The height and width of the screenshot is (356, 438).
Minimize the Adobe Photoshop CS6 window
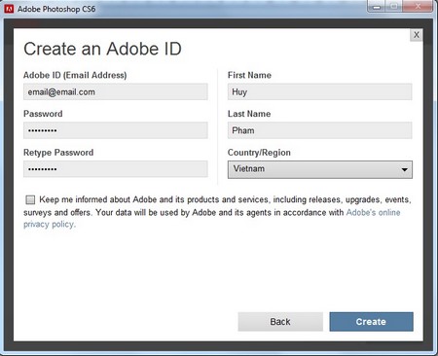click(377, 7)
